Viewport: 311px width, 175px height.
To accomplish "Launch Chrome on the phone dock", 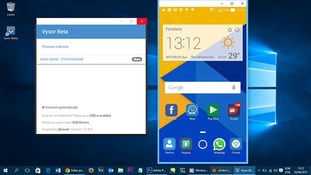I will [x=236, y=145].
